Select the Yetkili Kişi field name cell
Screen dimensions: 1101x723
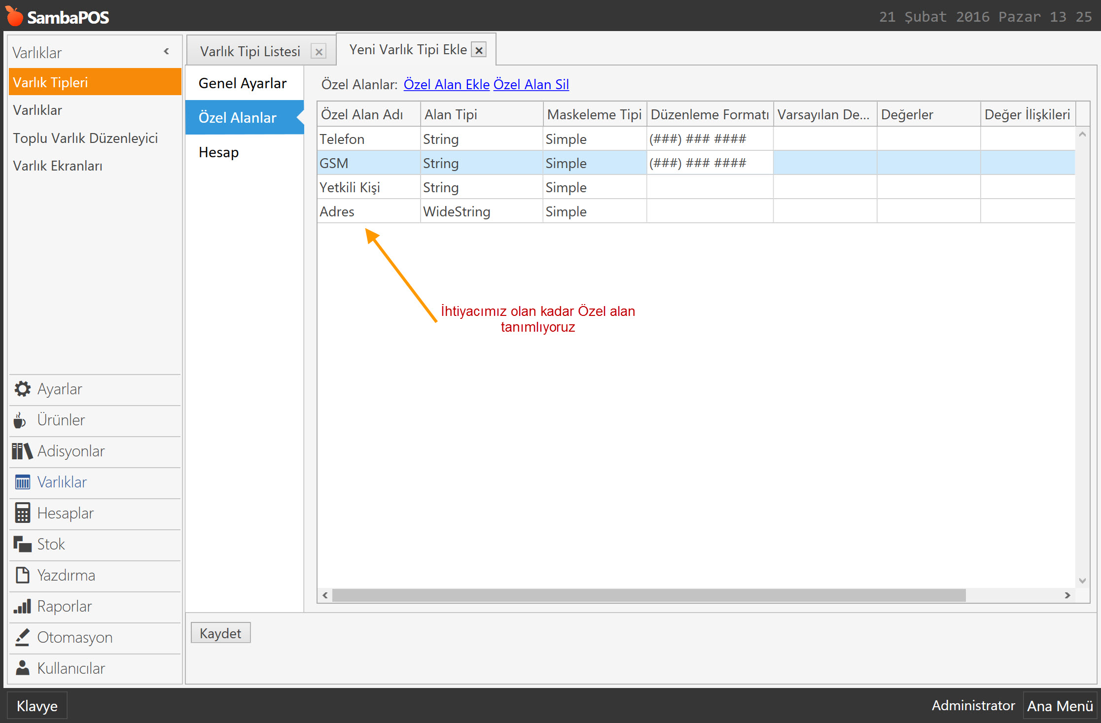pos(369,187)
